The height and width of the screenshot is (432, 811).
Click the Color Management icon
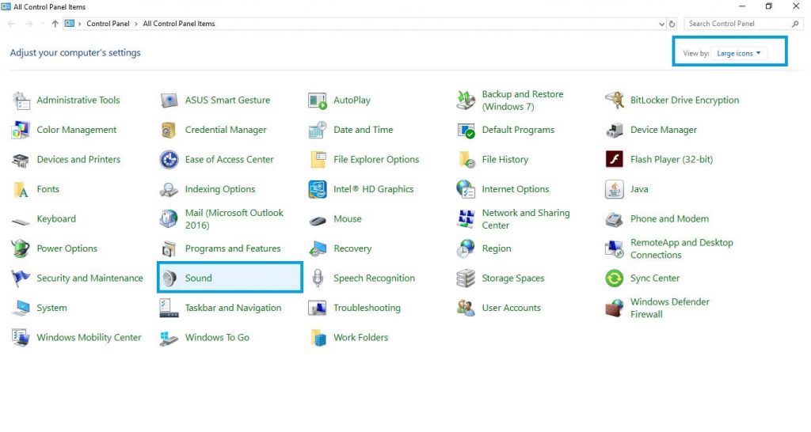(21, 131)
